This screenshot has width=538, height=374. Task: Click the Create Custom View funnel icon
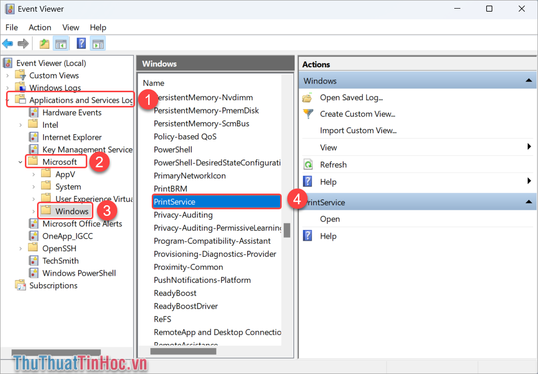click(308, 114)
